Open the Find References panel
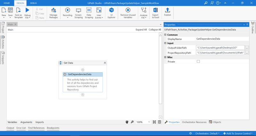Viewport: 256px width, 136px height. pyautogui.click(x=36, y=128)
